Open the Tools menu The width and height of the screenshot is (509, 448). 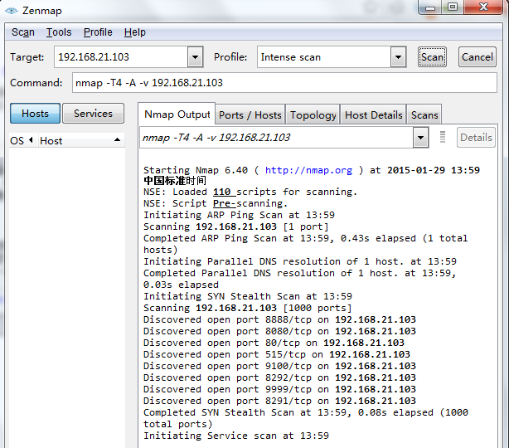59,32
